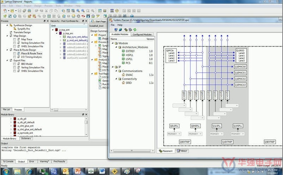Enable the Map Trace checkbox
The image size is (283, 175).
coord(15,39)
